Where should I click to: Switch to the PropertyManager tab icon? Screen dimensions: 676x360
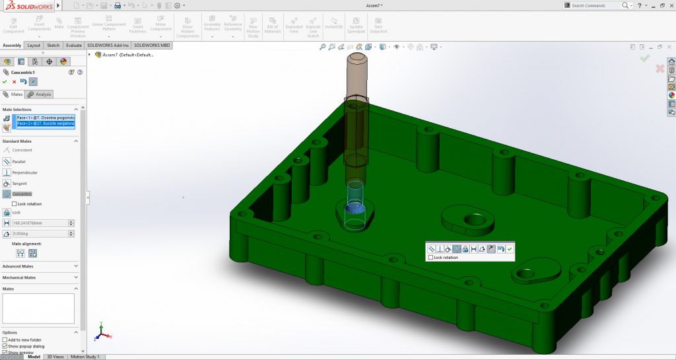pyautogui.click(x=21, y=61)
